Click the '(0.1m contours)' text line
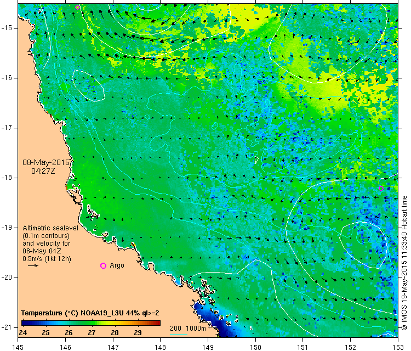Image resolution: width=411 pixels, height=351 pixels. (46, 236)
